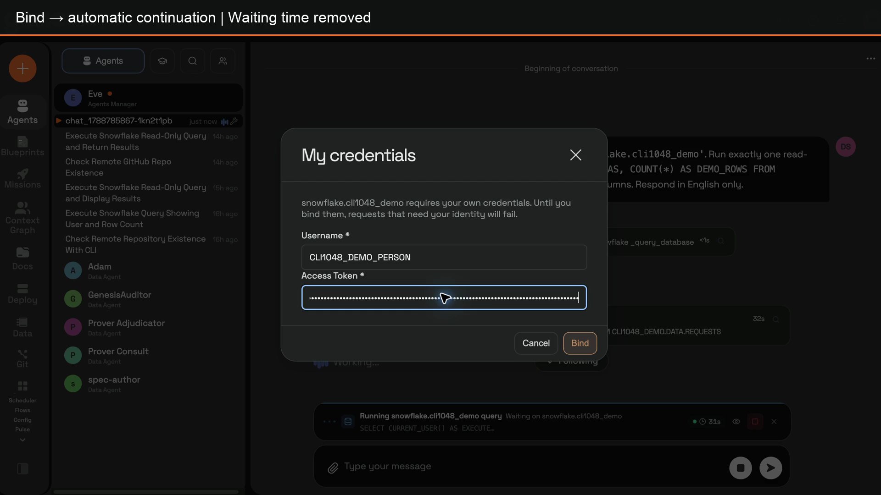Open Missions in the sidebar
881x495 pixels.
pos(22,179)
